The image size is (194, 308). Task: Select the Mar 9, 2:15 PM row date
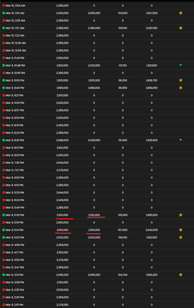pos(14,305)
